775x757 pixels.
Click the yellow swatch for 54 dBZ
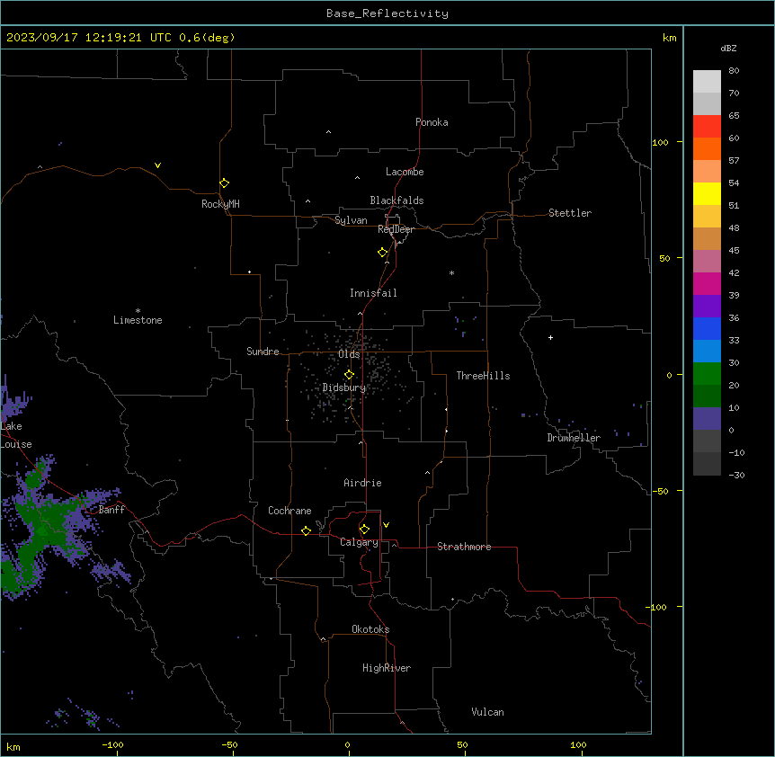[x=707, y=193]
